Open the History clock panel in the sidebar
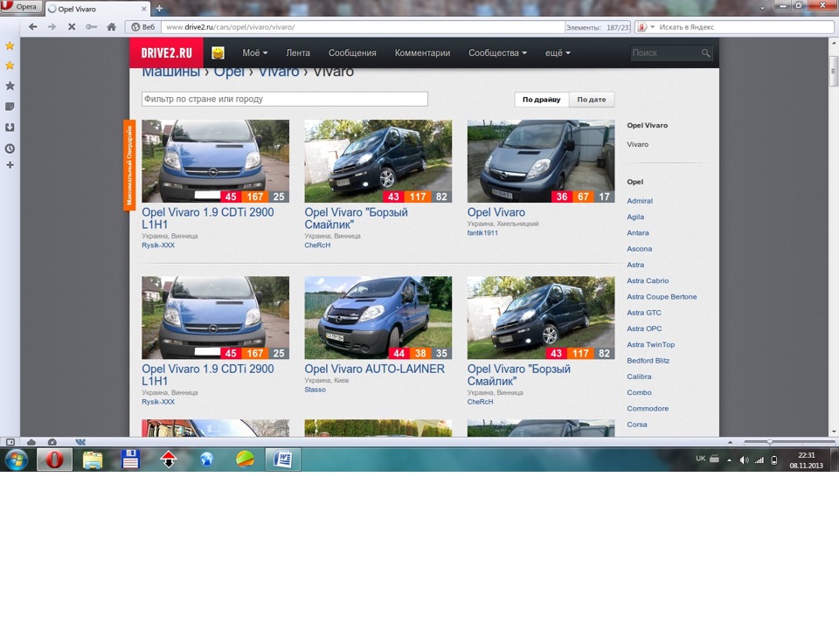This screenshot has width=839, height=629. (x=10, y=149)
